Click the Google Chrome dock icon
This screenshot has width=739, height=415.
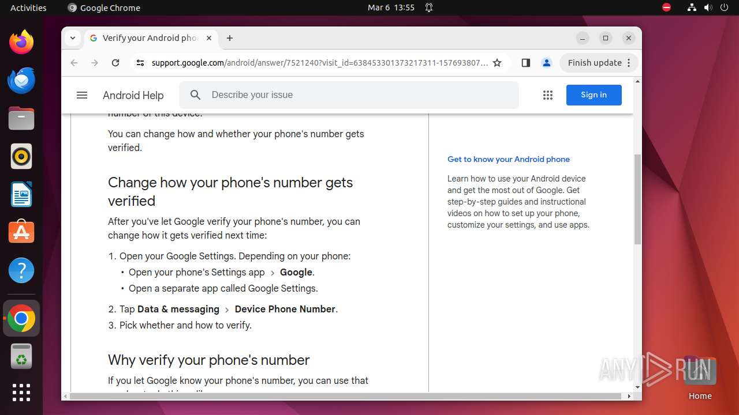[21, 318]
